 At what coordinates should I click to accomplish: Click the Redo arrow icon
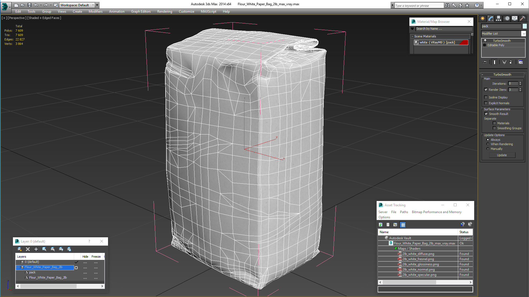pyautogui.click(x=46, y=5)
